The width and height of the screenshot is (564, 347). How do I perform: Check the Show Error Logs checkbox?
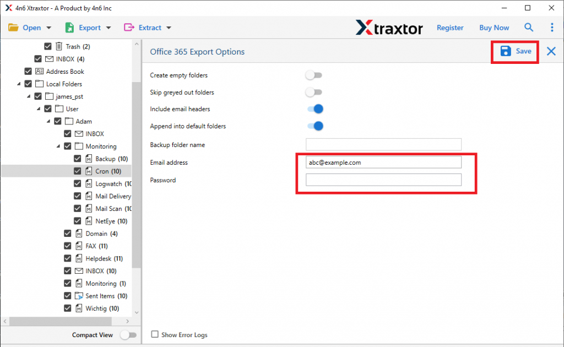pyautogui.click(x=155, y=334)
